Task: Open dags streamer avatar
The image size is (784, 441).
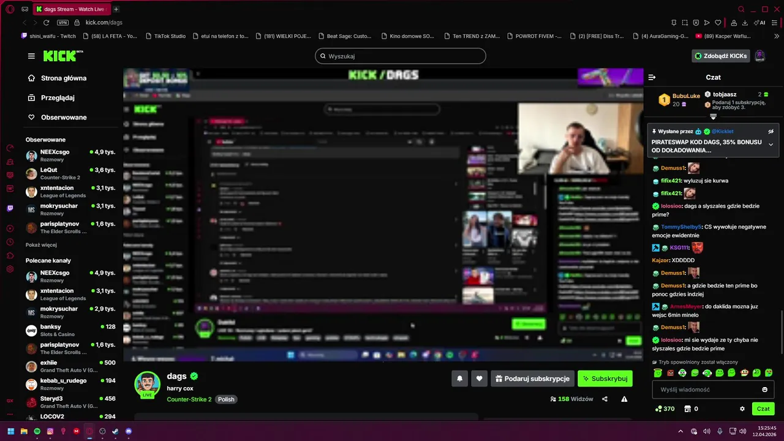Action: click(147, 384)
